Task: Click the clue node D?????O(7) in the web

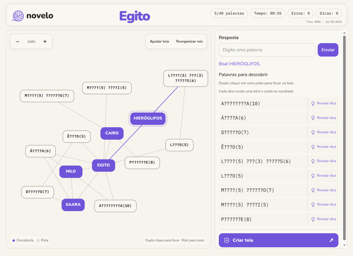Action: tap(38, 192)
